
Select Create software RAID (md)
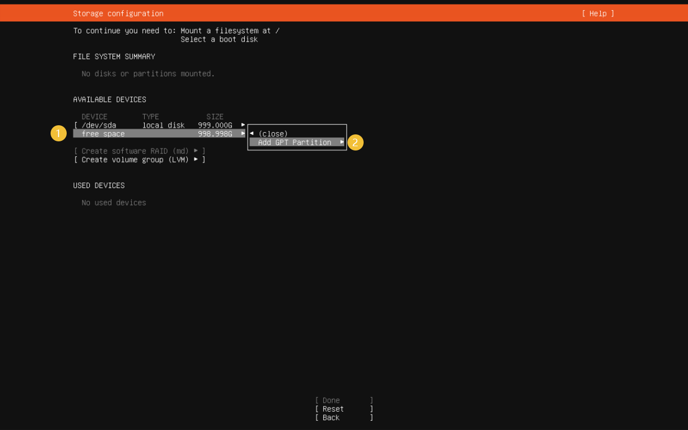pyautogui.click(x=135, y=151)
